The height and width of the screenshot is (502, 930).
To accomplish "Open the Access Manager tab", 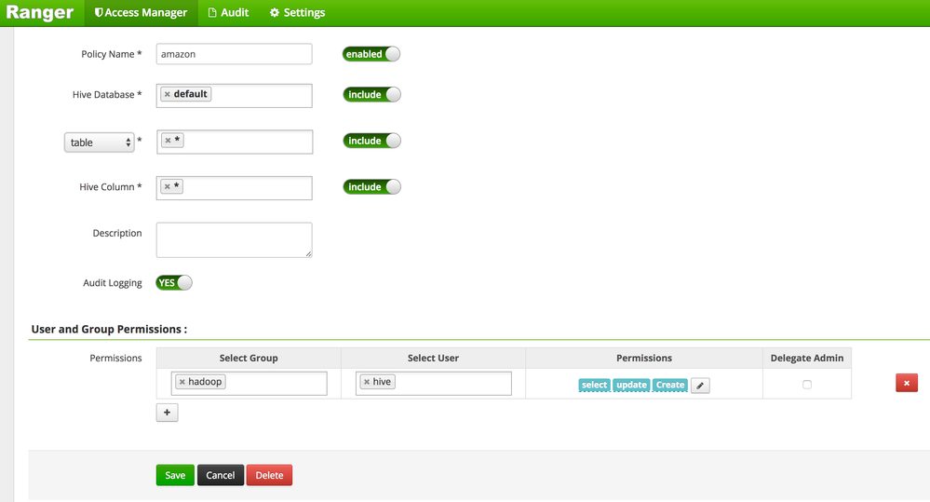I will click(142, 12).
